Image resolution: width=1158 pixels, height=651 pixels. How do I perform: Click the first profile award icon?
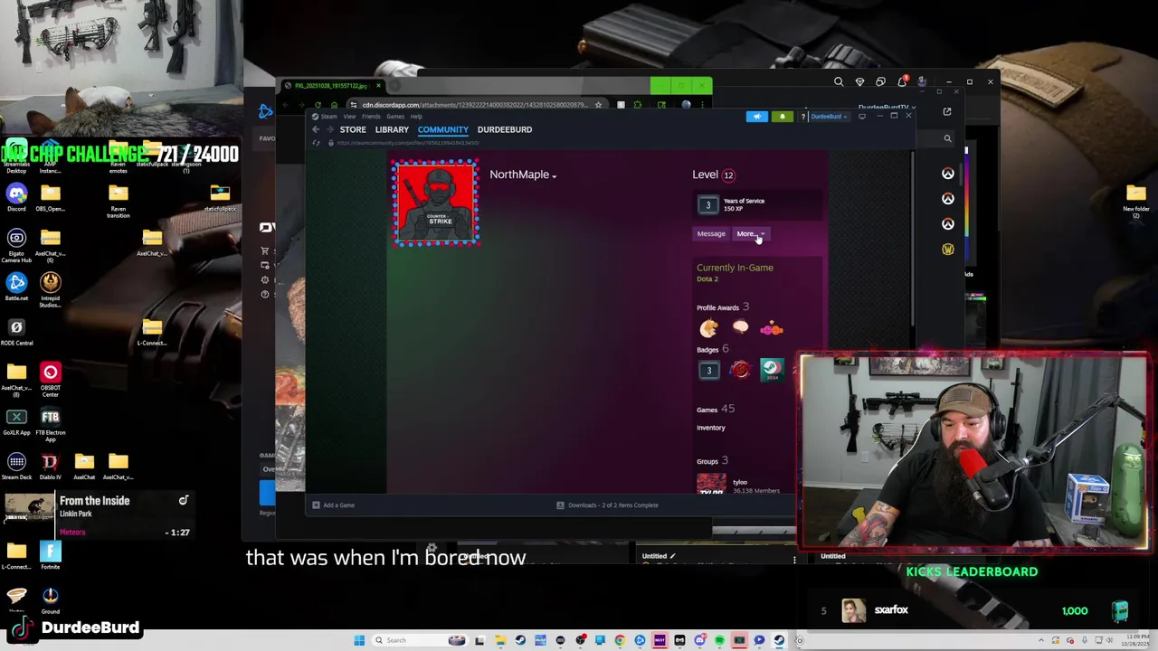[x=708, y=329]
